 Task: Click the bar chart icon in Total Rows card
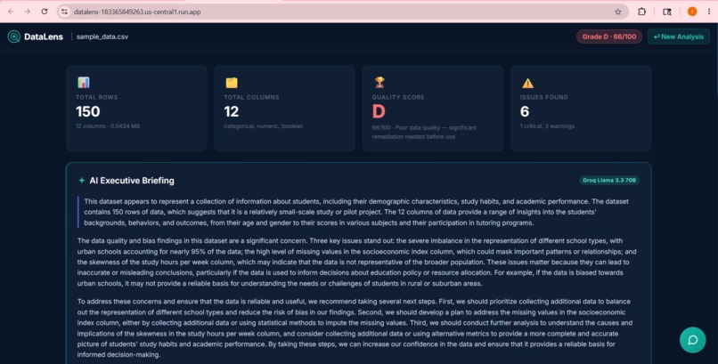(x=84, y=83)
